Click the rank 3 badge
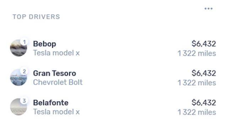The image size is (225, 132). (x=24, y=101)
